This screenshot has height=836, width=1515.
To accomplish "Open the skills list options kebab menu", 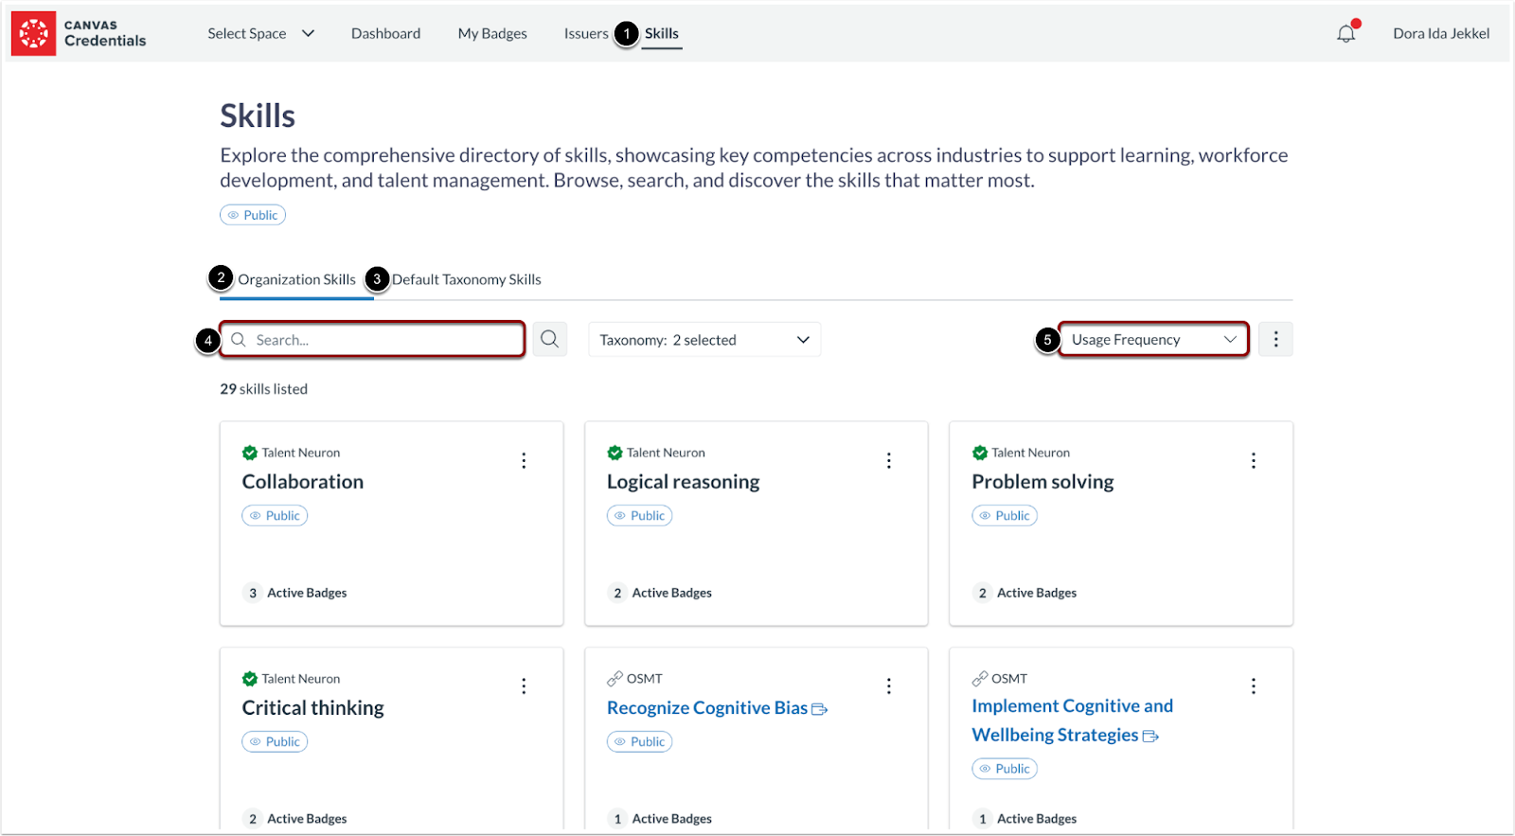I will pos(1275,339).
